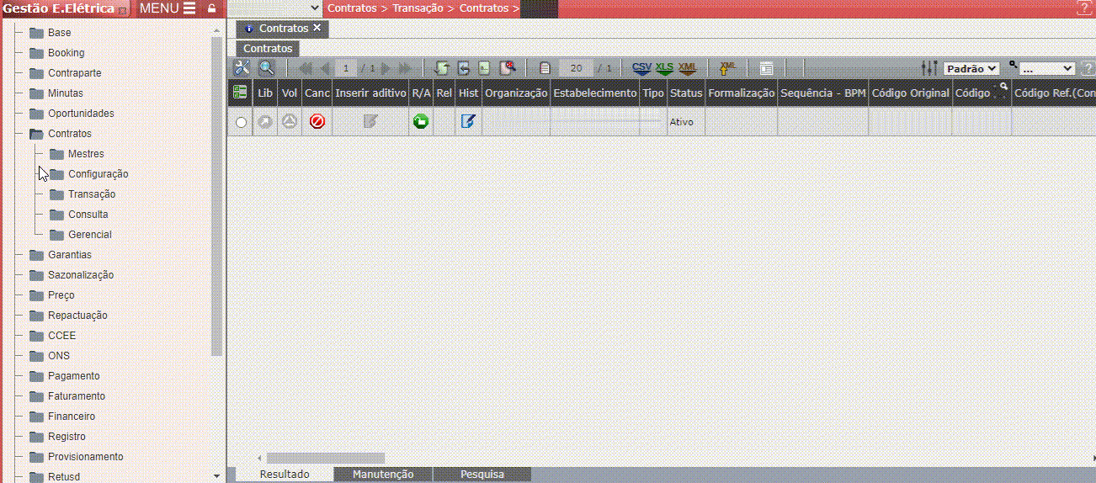The width and height of the screenshot is (1096, 483).
Task: Switch to the Manutenção tab
Action: tap(383, 475)
